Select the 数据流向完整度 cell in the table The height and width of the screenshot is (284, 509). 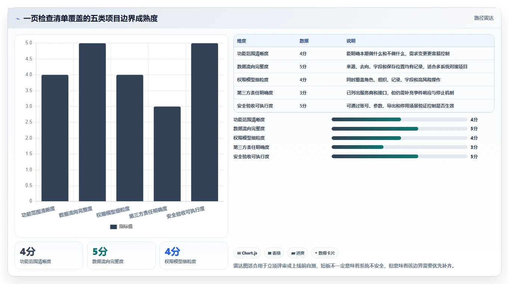point(253,67)
